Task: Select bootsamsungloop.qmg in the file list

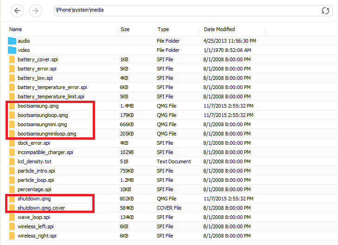Action: coord(43,115)
